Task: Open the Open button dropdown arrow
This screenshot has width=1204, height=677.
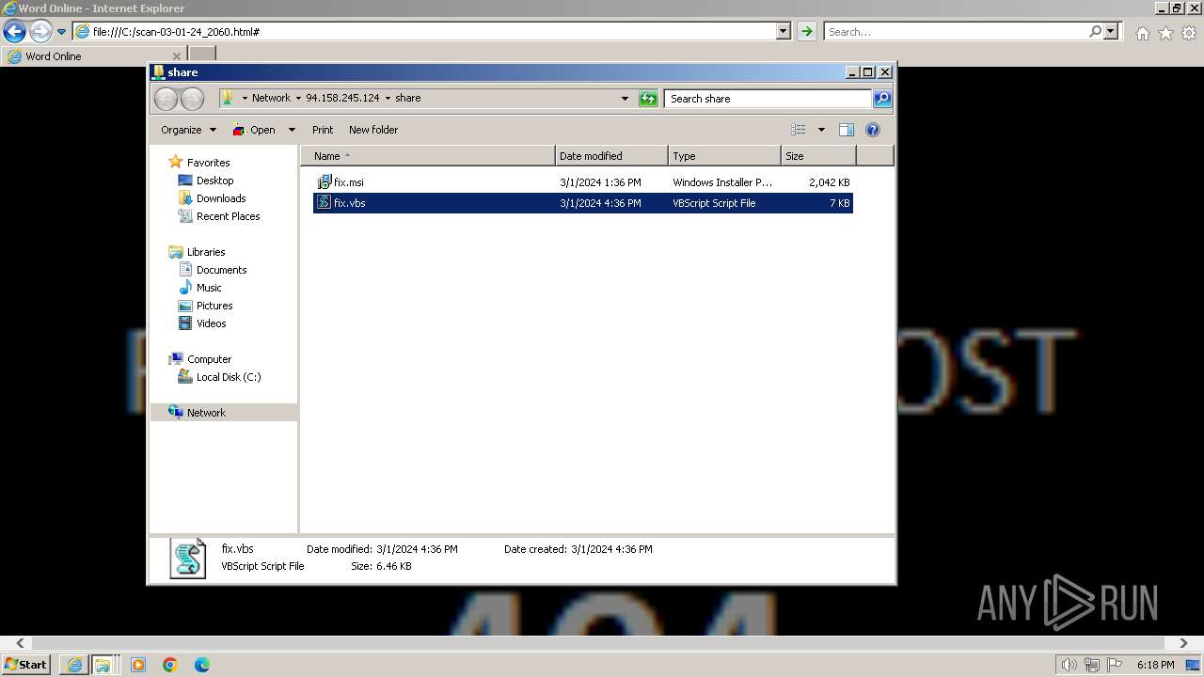Action: (292, 130)
